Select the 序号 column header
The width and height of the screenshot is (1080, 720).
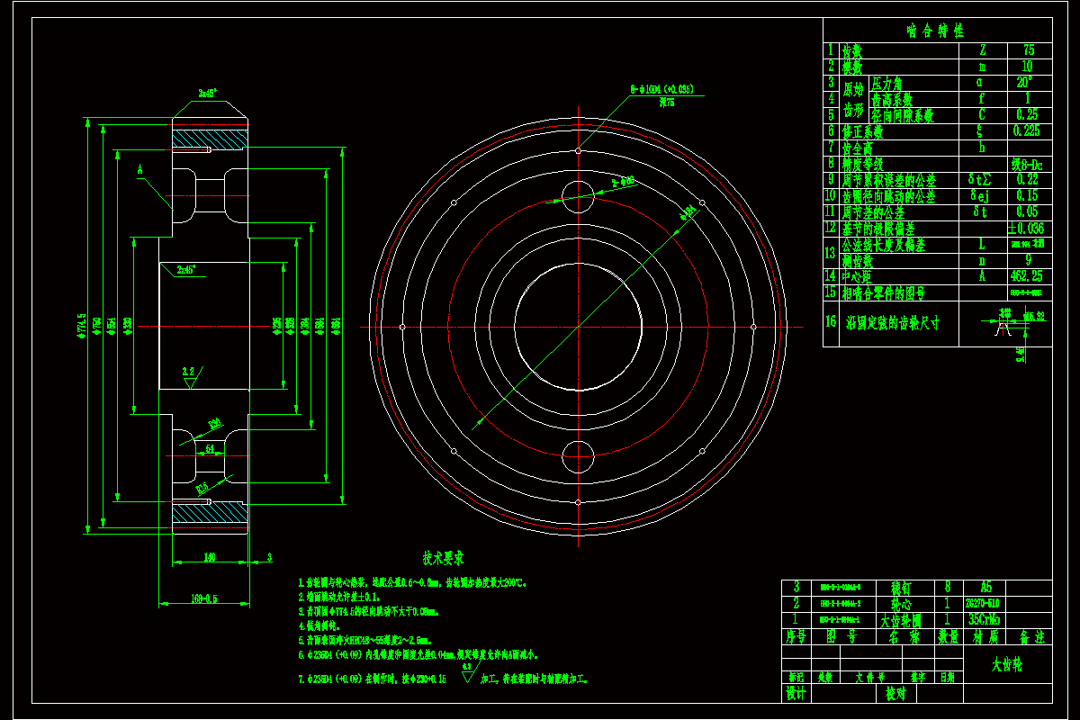(x=795, y=636)
